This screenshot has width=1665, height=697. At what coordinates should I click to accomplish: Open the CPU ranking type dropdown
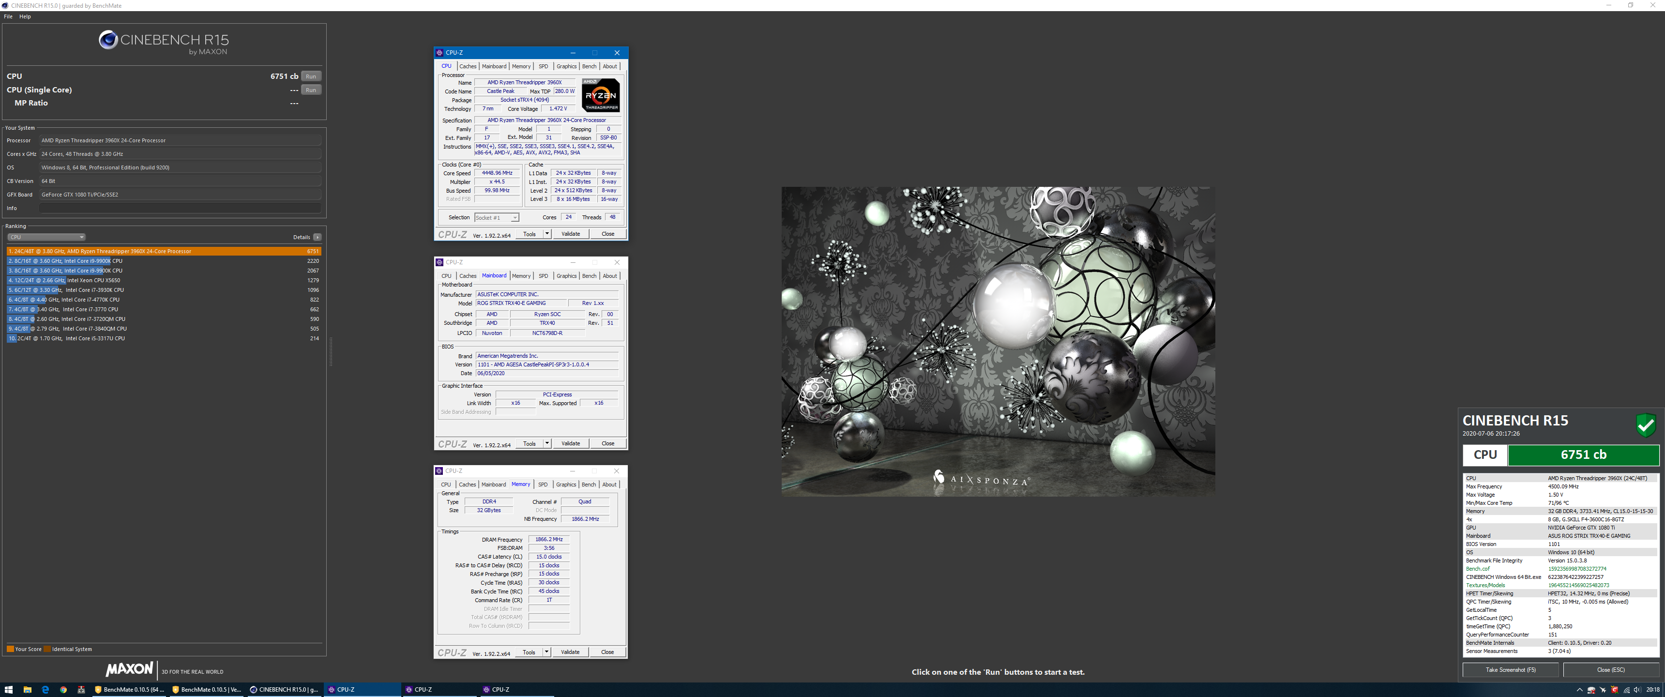pyautogui.click(x=46, y=237)
